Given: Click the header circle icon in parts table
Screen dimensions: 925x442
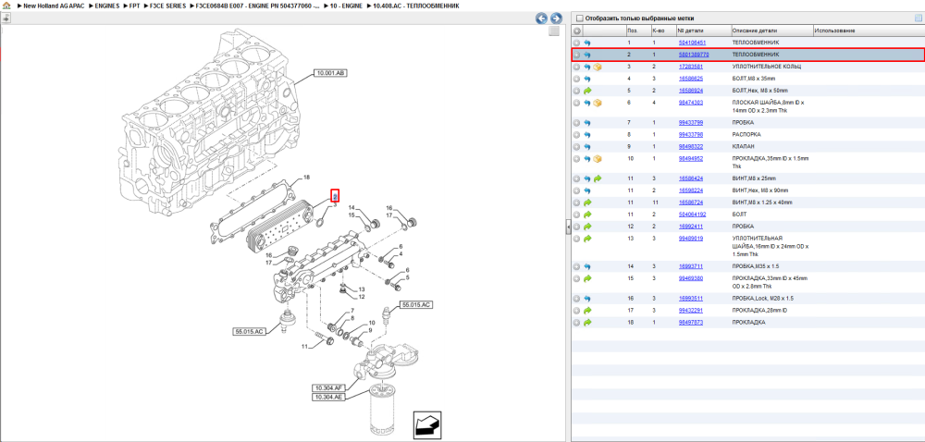Looking at the screenshot, I should click(577, 31).
